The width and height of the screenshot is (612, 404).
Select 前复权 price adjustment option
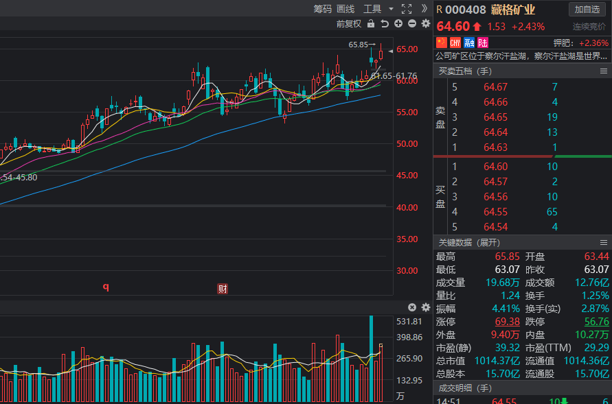tap(349, 23)
